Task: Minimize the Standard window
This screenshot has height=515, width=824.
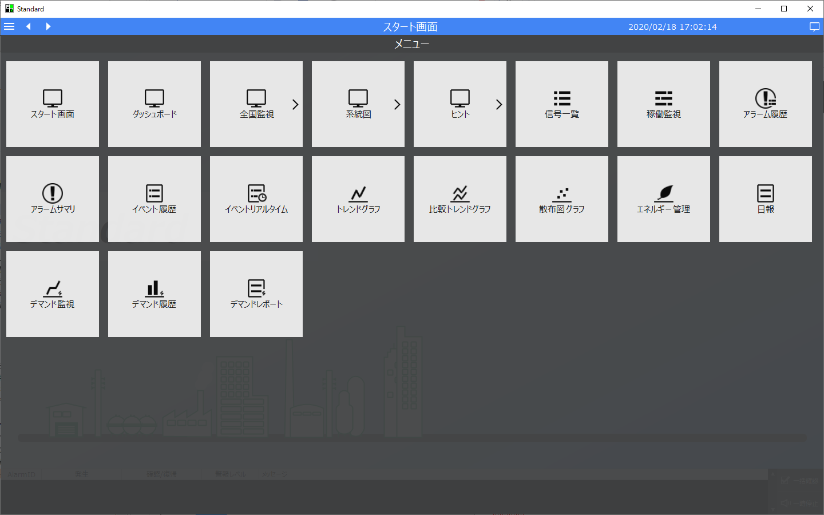Action: point(758,9)
